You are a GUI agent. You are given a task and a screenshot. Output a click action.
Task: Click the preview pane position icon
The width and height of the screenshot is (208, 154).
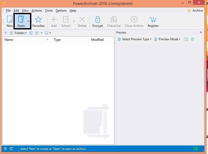(x=47, y=33)
